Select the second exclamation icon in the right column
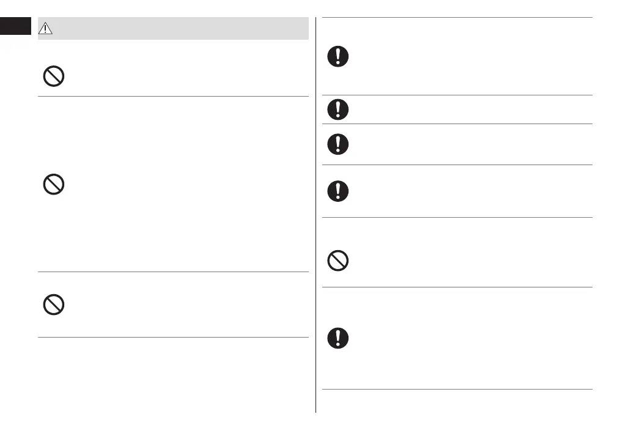The height and width of the screenshot is (444, 631). pyautogui.click(x=338, y=109)
